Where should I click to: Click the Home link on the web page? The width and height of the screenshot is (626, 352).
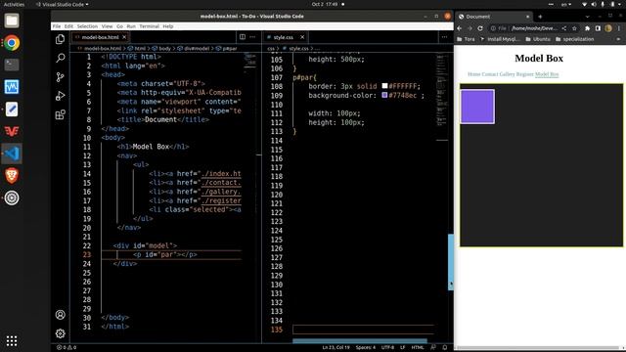[473, 74]
